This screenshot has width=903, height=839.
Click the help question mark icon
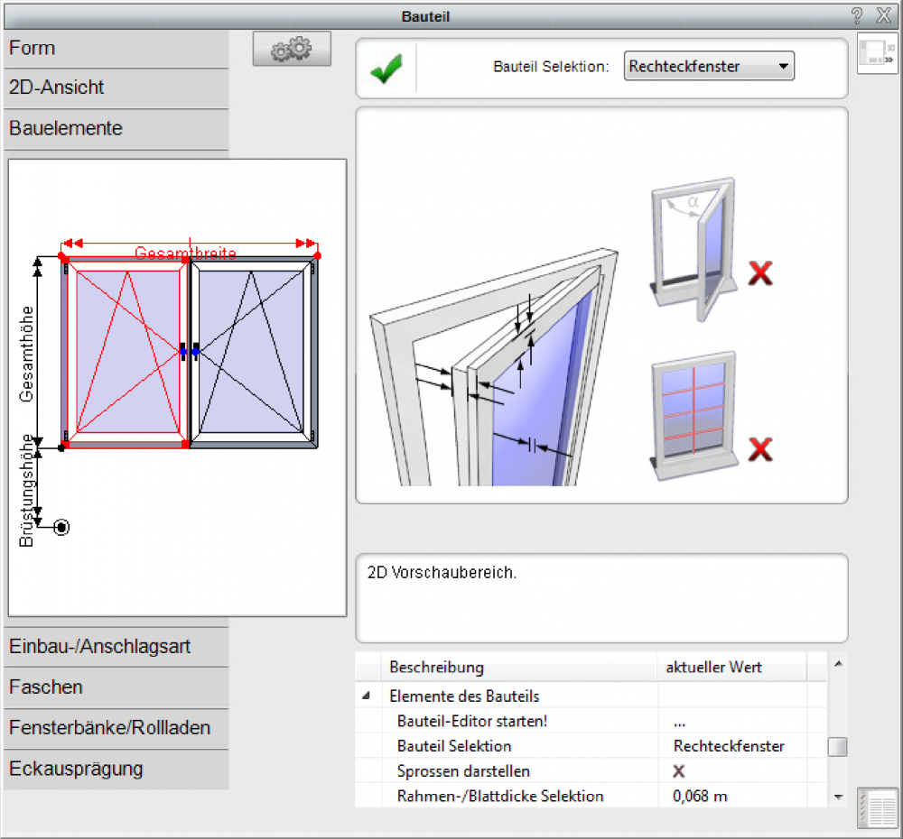tap(857, 15)
